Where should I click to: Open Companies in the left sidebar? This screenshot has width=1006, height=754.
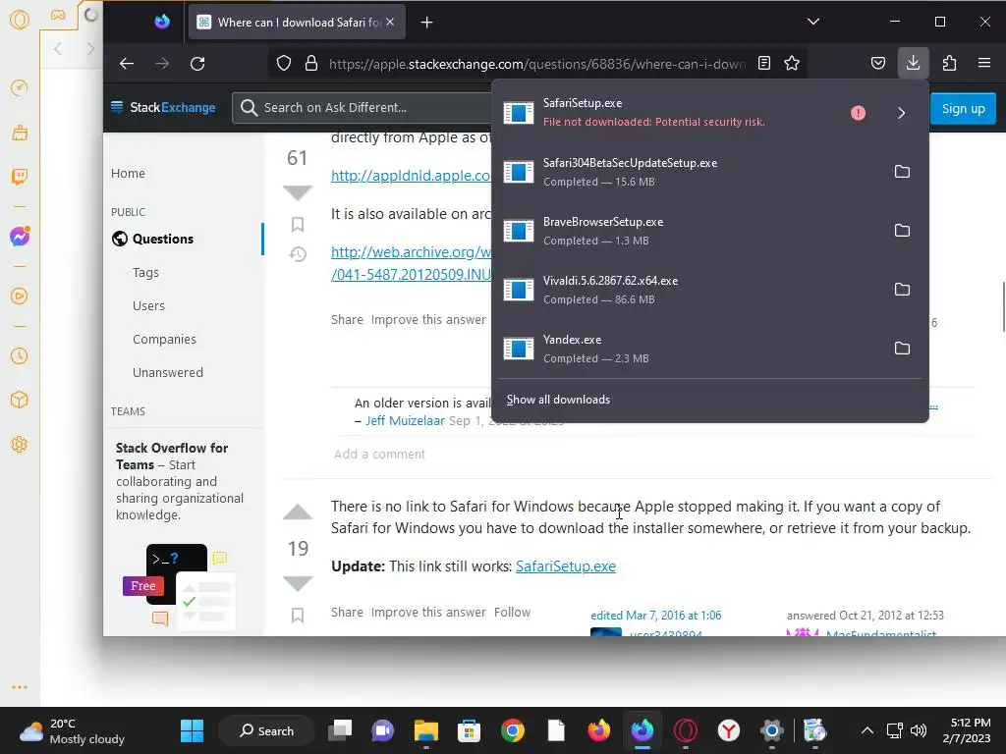click(164, 339)
